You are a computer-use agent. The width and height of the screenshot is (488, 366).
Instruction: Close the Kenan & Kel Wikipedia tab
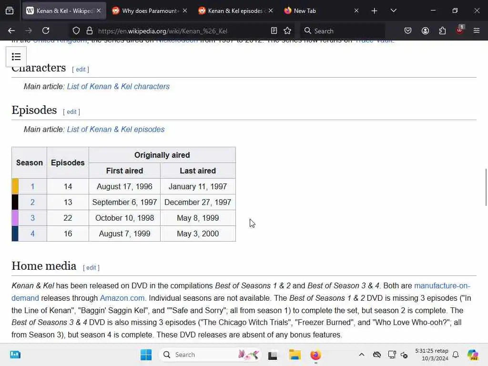tap(99, 10)
